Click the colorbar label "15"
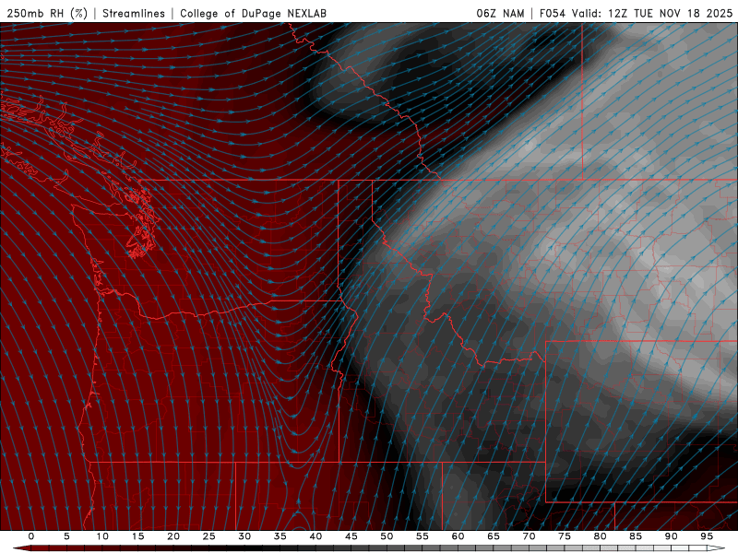This screenshot has height=553, width=738. [x=137, y=536]
